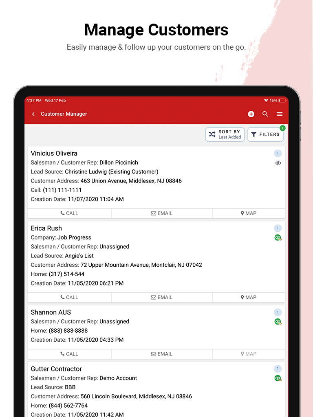Email Erica Rush
This screenshot has height=417, width=313.
tap(161, 297)
